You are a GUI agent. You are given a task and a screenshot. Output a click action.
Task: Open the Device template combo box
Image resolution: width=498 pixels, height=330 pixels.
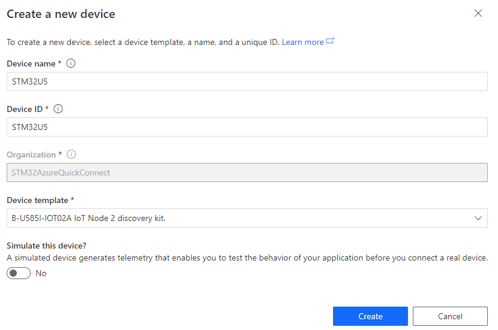pyautogui.click(x=247, y=218)
